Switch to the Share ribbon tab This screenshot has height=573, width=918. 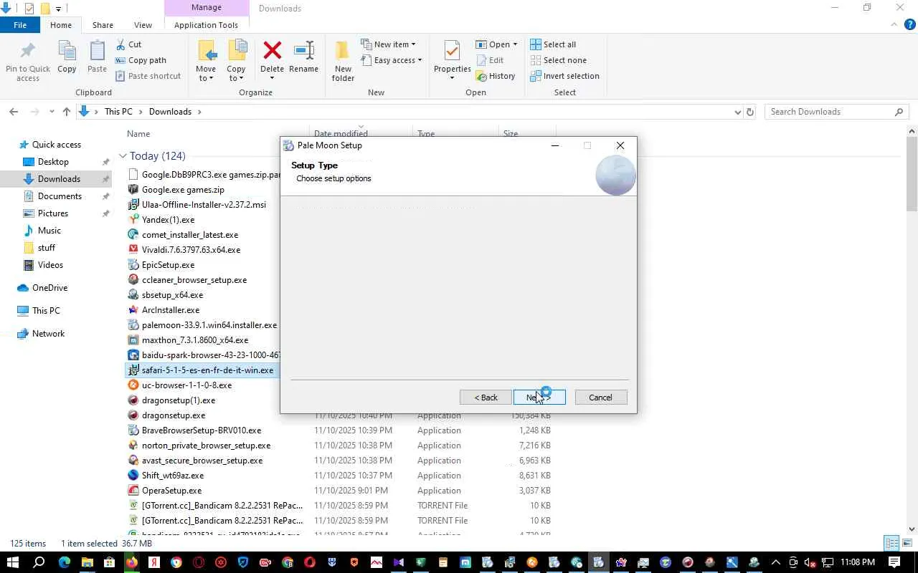click(x=103, y=25)
